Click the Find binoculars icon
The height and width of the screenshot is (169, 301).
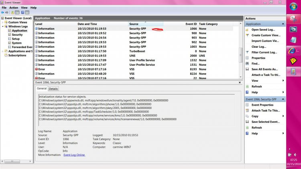click(x=247, y=64)
